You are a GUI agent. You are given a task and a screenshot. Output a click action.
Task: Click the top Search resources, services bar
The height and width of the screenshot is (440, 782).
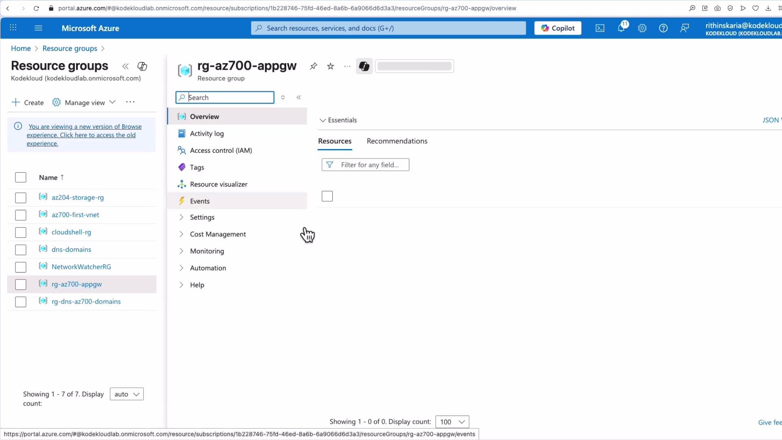(388, 28)
